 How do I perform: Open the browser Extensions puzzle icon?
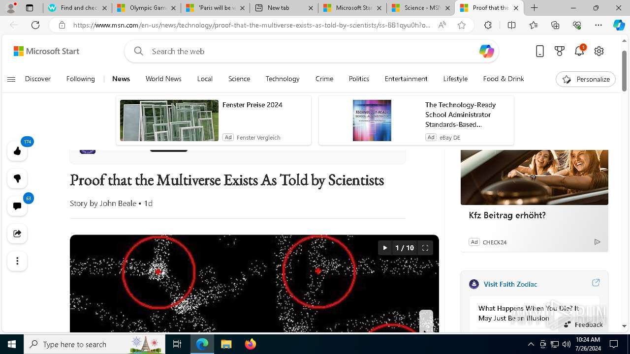(488, 25)
